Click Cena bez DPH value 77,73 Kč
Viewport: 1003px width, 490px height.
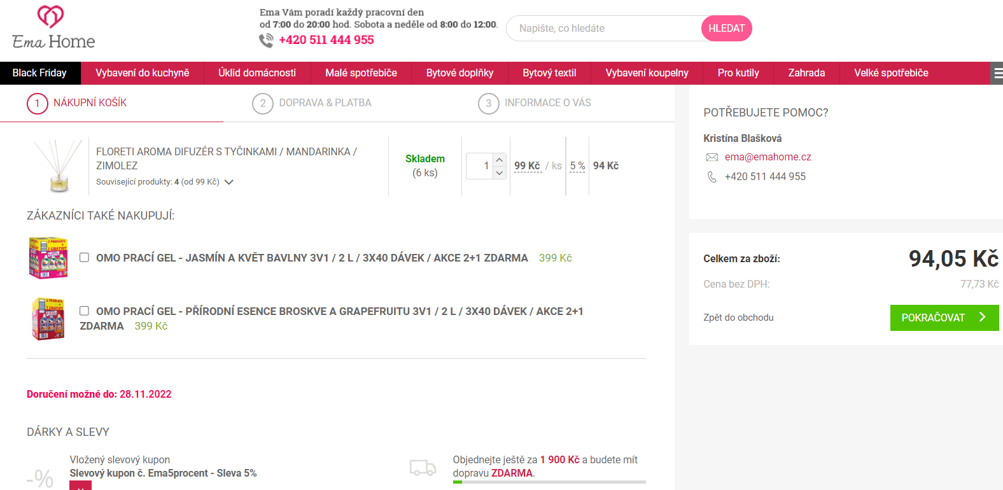[979, 284]
